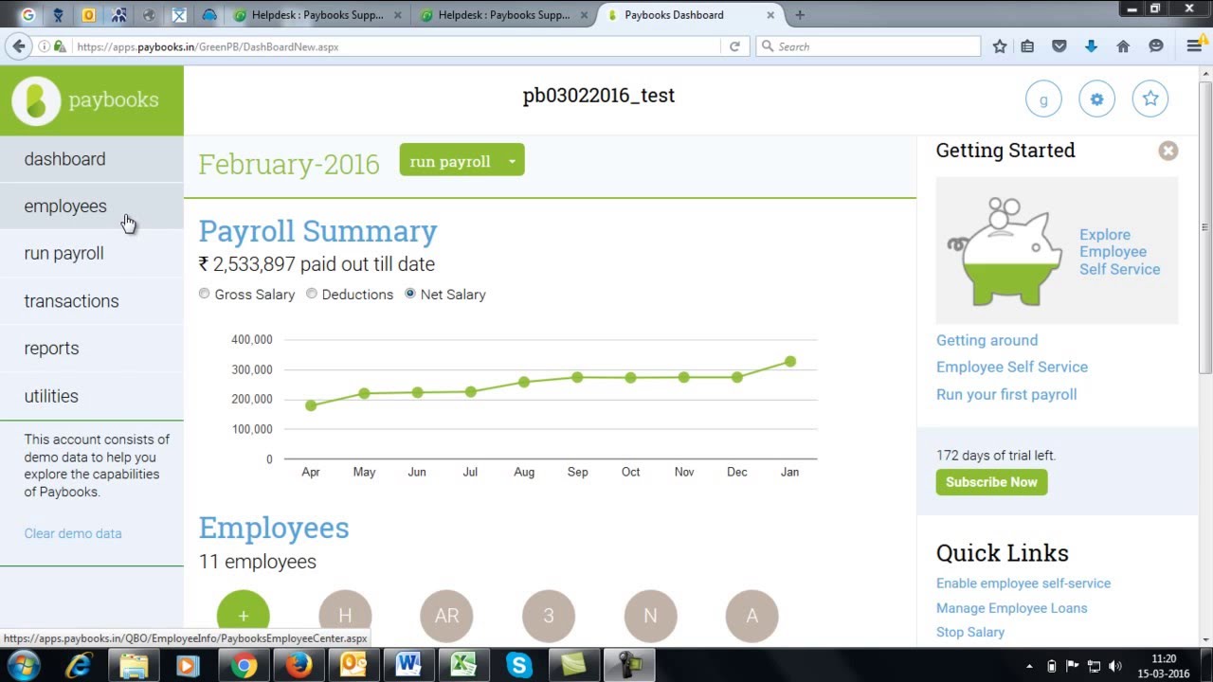The image size is (1213, 682).
Task: Open dashboard in sidebar
Action: pos(92,159)
